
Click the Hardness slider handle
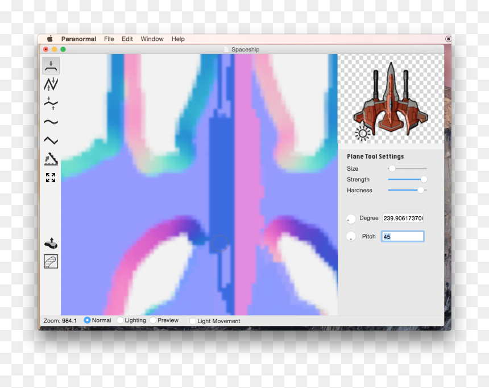421,190
